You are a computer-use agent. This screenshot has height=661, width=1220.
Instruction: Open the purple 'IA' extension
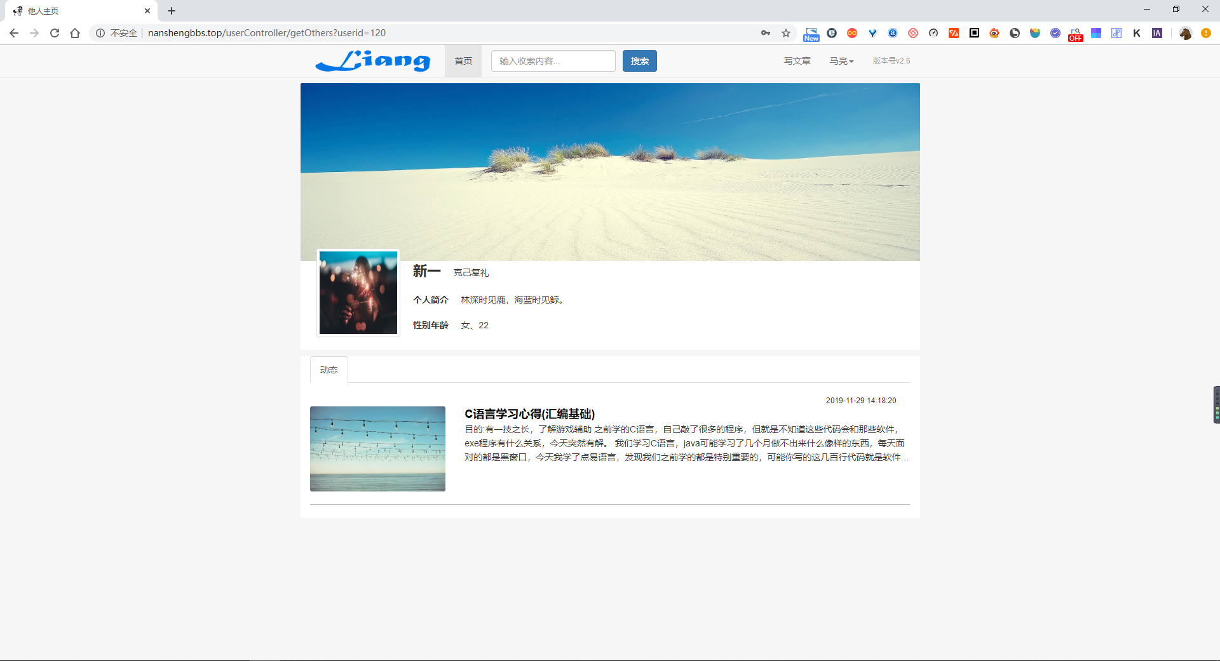pyautogui.click(x=1157, y=33)
